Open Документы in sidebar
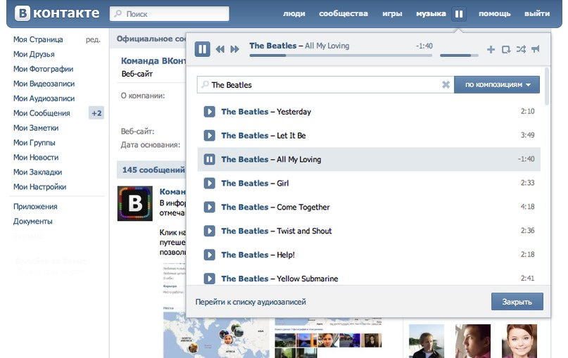 pyautogui.click(x=33, y=222)
